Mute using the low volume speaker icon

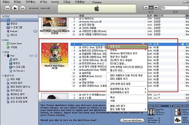[30, 8]
